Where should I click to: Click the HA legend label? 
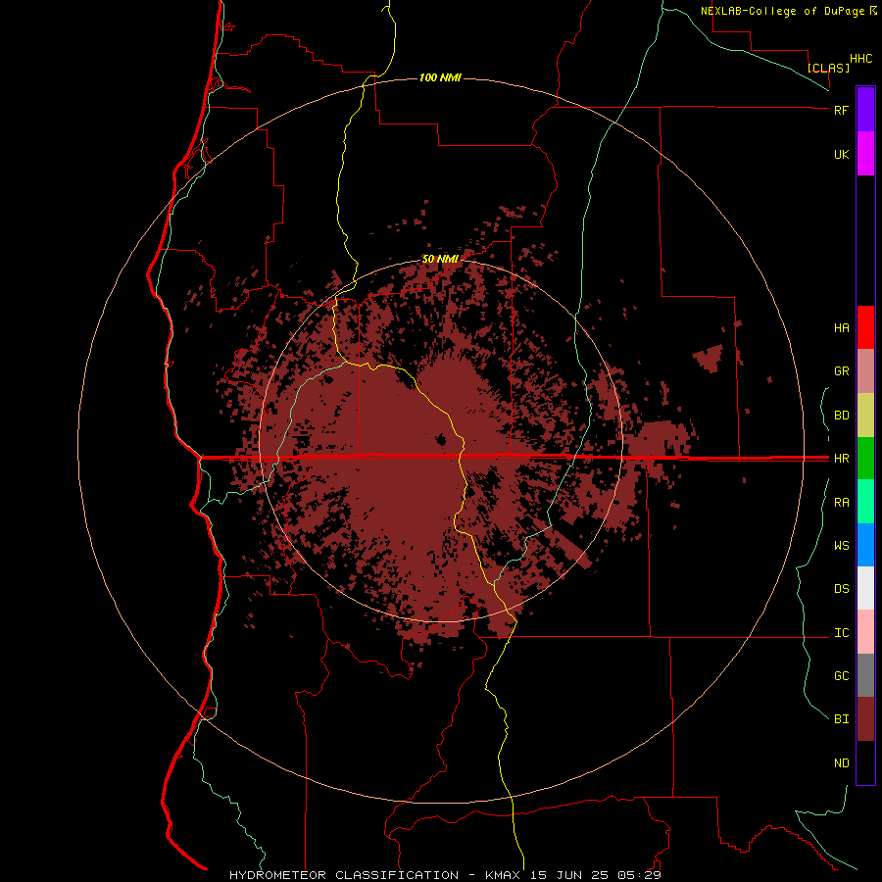(x=841, y=328)
